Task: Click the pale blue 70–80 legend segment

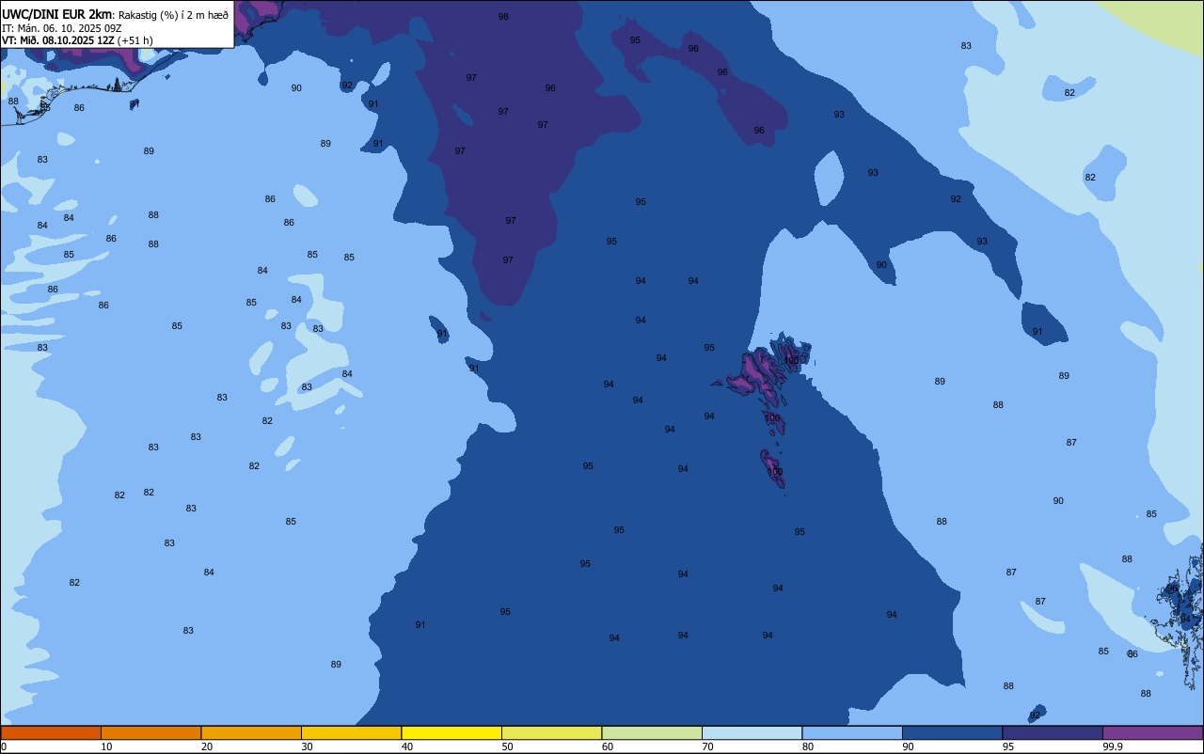Action: (752, 732)
